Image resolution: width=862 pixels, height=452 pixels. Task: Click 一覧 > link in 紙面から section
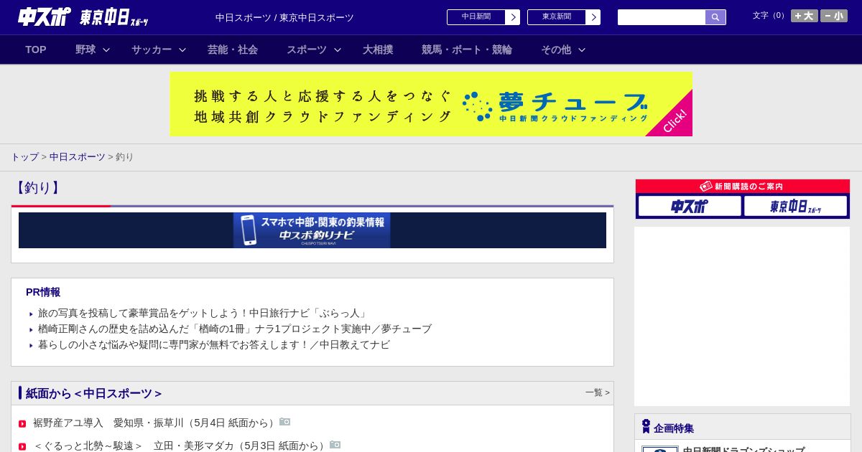pos(598,392)
